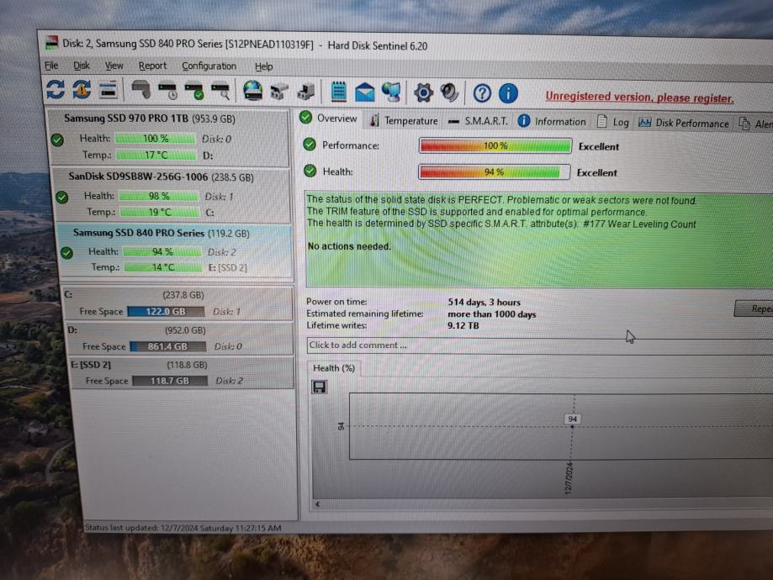The width and height of the screenshot is (773, 580).
Task: Click the drive with tower toolbar icon
Action: 306,92
